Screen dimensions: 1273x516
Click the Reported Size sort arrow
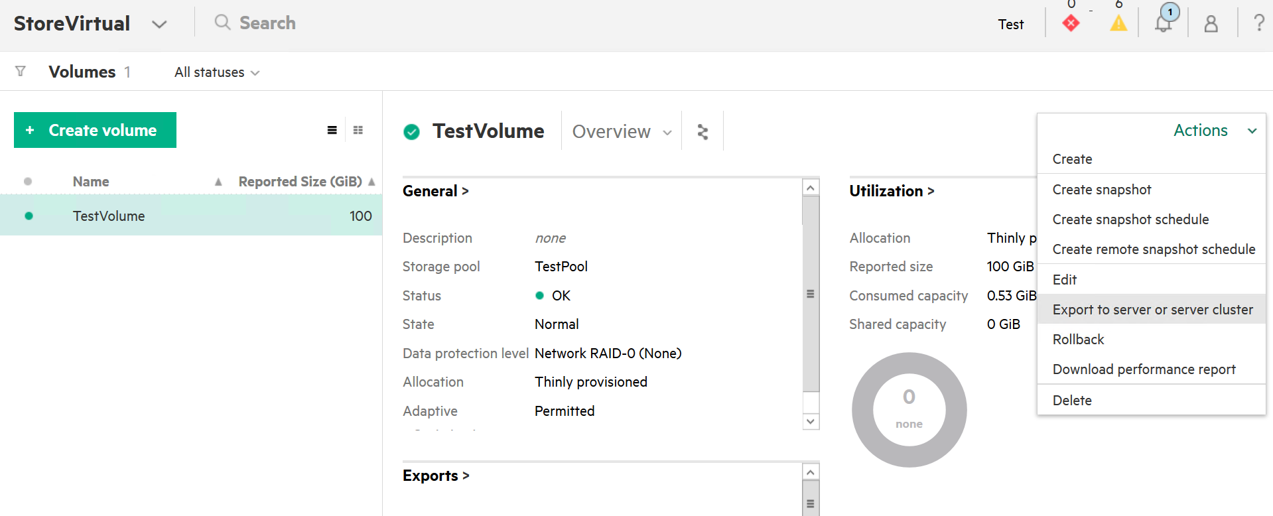click(x=371, y=182)
